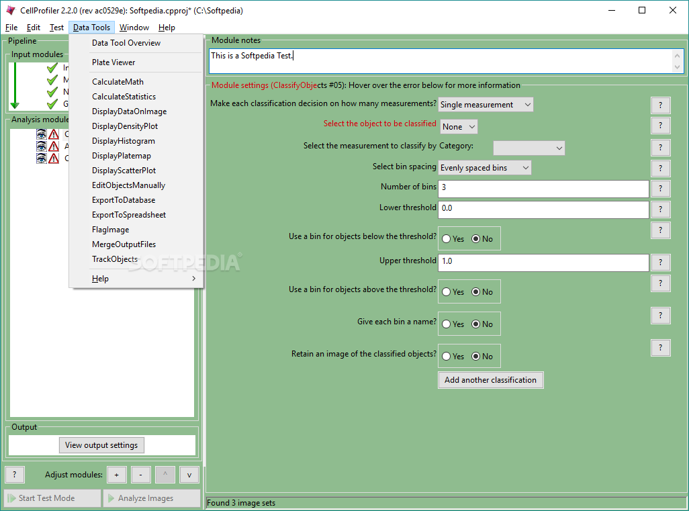Open help for bin below threshold option

[x=660, y=230]
